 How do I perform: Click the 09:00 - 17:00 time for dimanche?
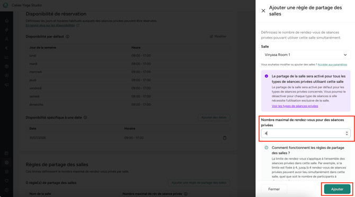pyautogui.click(x=141, y=105)
